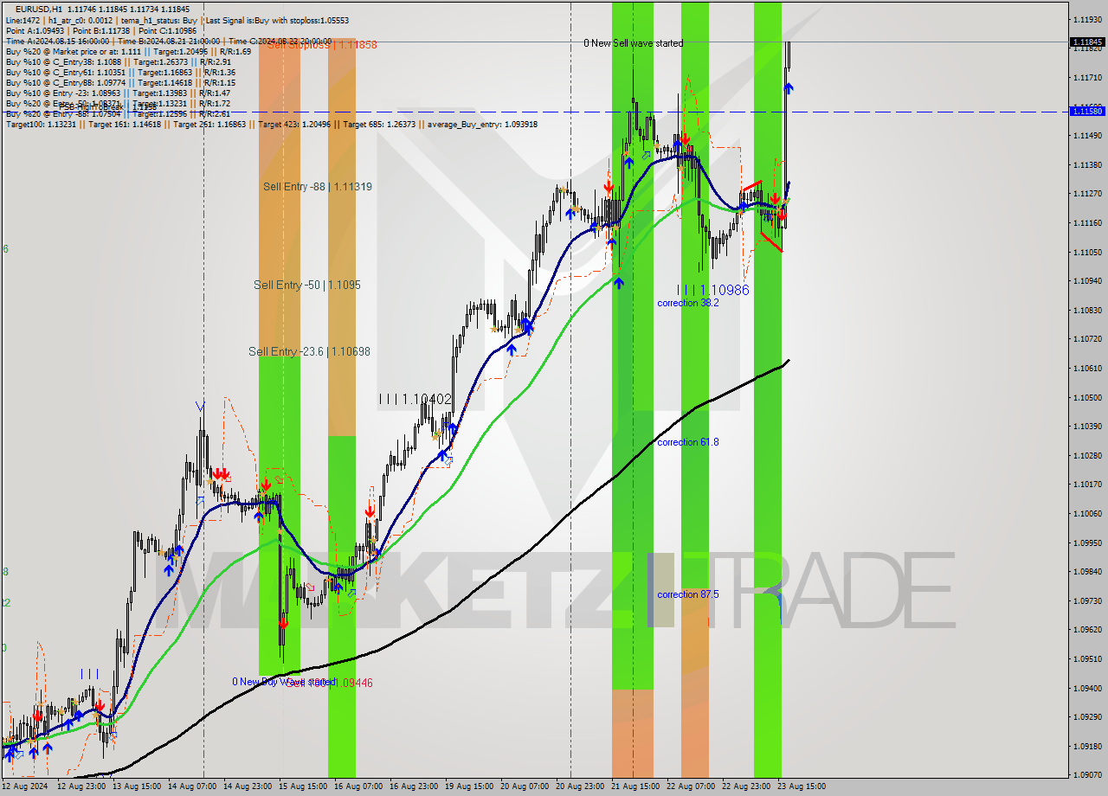Click the 1.10610 price axis label

pyautogui.click(x=1086, y=368)
